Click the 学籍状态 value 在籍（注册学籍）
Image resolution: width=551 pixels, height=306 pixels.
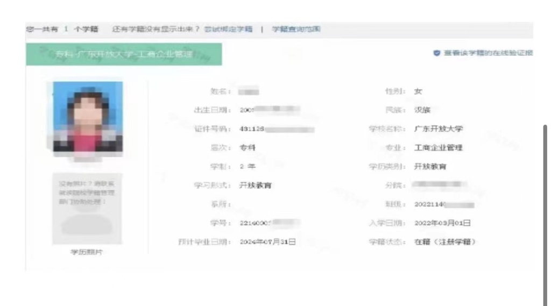(445, 242)
